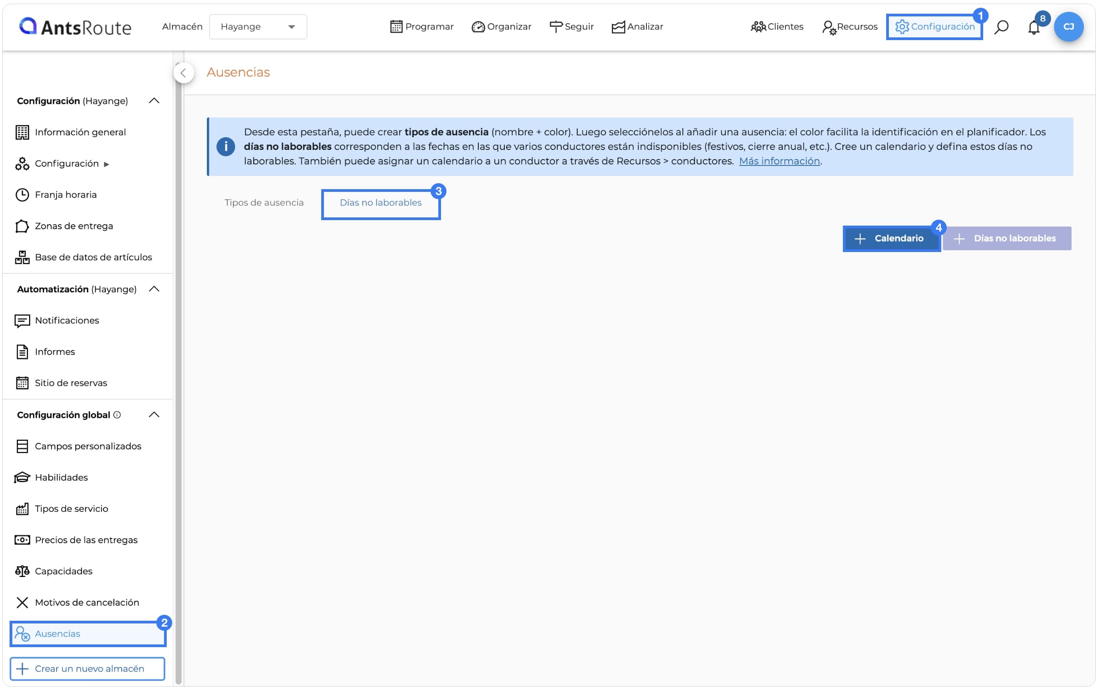Open Zonas de entrega
1098x690 pixels.
click(x=74, y=226)
